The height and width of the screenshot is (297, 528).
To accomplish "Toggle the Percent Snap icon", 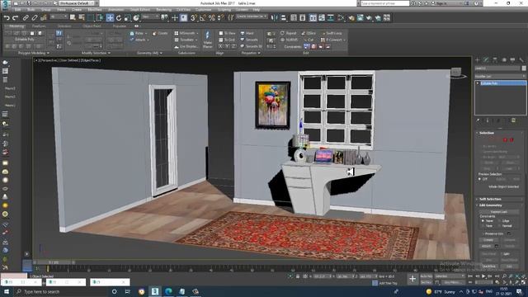I will [212, 18].
